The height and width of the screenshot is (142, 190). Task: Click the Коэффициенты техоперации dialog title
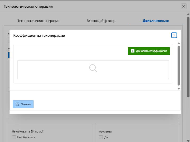(39, 35)
